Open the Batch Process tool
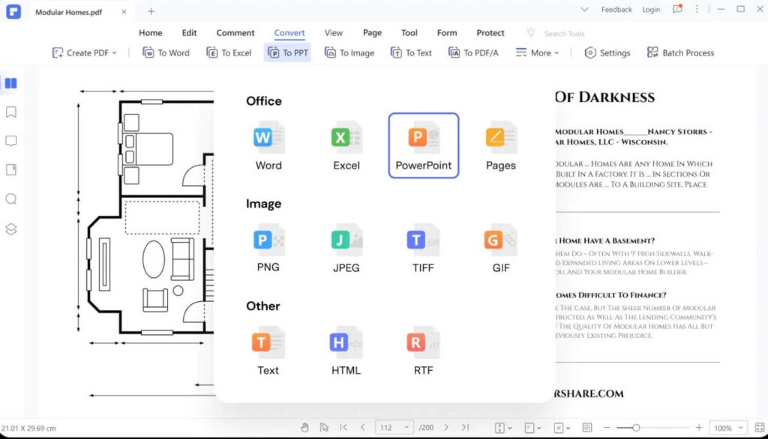The height and width of the screenshot is (439, 768). pos(680,53)
